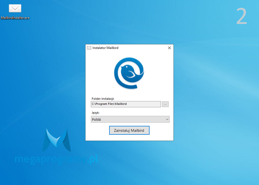The image size is (259, 185).
Task: Click the megaprogramy.pl watermark text
Action: 56,159
